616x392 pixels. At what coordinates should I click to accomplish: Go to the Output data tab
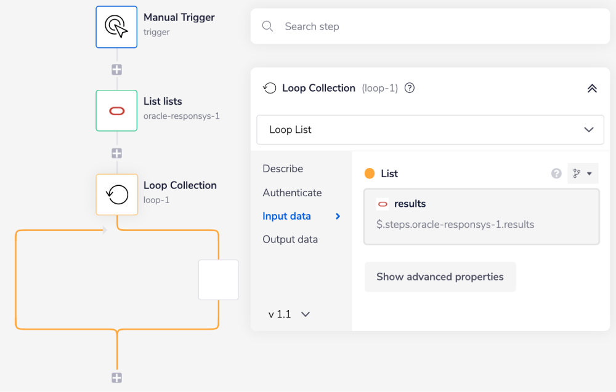(290, 239)
